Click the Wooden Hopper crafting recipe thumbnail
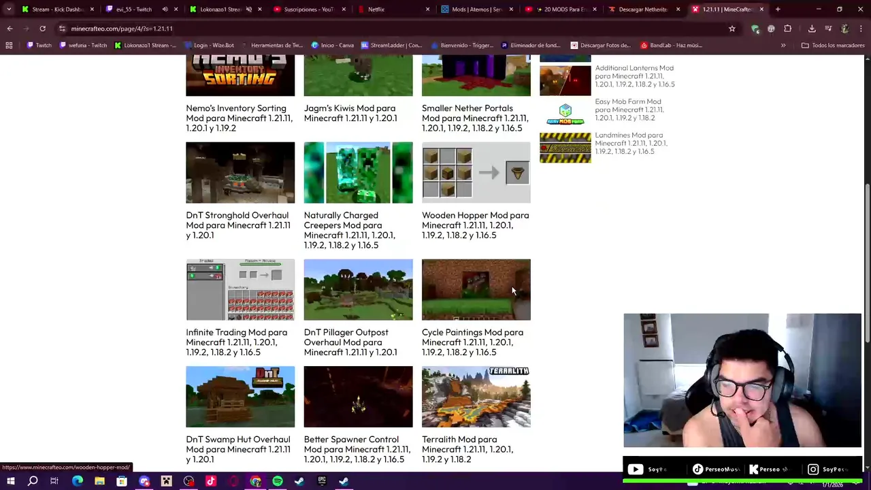 (476, 172)
